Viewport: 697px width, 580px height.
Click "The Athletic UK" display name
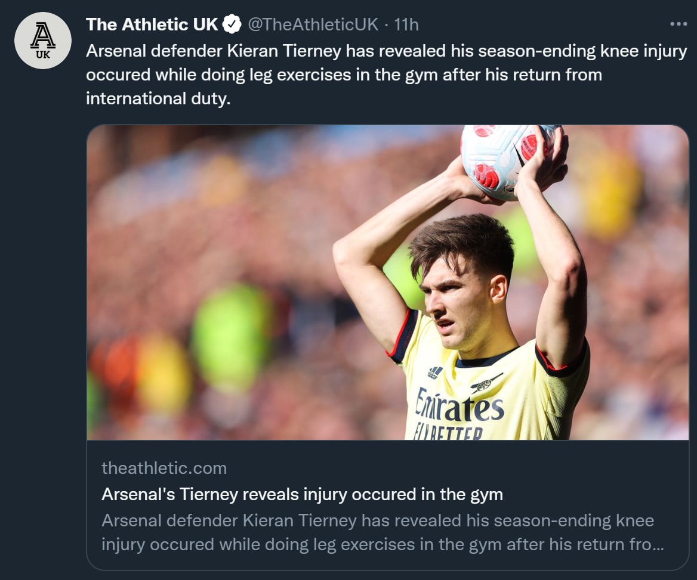point(152,24)
